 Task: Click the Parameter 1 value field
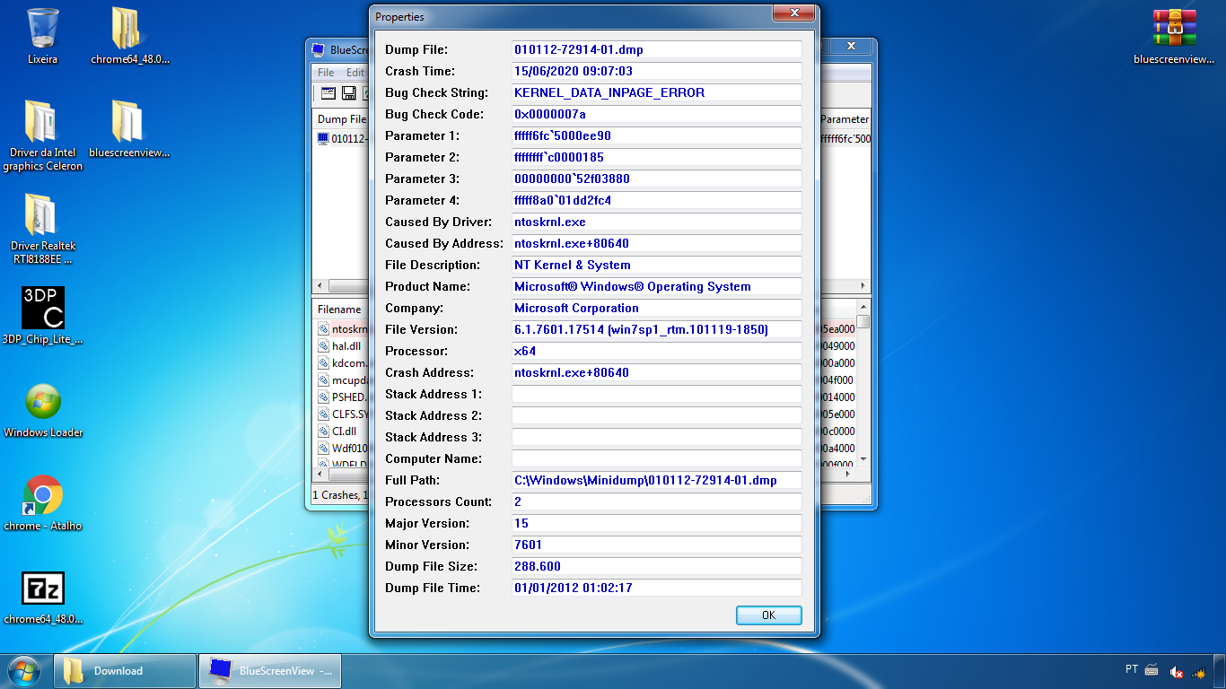tap(657, 135)
